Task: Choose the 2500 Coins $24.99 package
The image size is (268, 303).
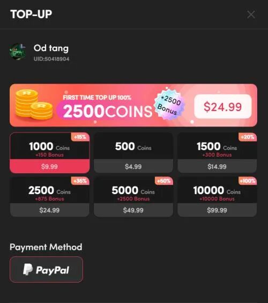Action: pos(50,196)
